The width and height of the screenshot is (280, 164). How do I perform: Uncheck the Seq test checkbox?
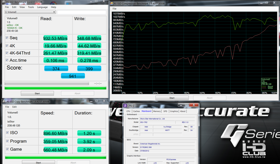[7, 38]
